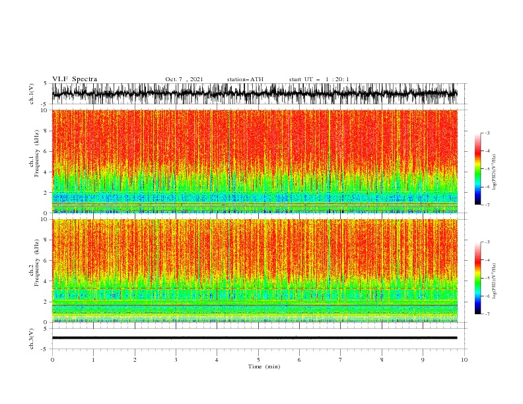Click the "-5" tick on ch.1(V) axis
Viewport: 523px width, 404px height.
[x=45, y=104]
